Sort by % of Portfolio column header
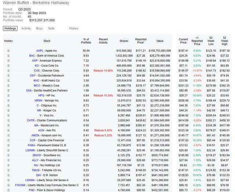The image size is (235, 192). coord(86,41)
